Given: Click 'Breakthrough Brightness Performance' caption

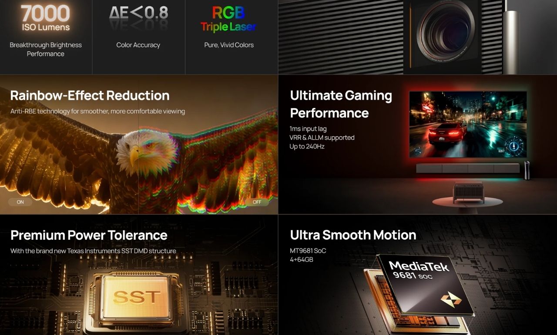Looking at the screenshot, I should [x=46, y=49].
